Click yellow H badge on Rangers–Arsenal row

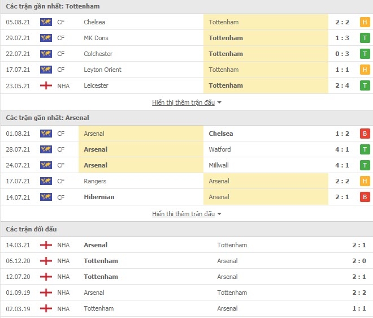(x=365, y=181)
